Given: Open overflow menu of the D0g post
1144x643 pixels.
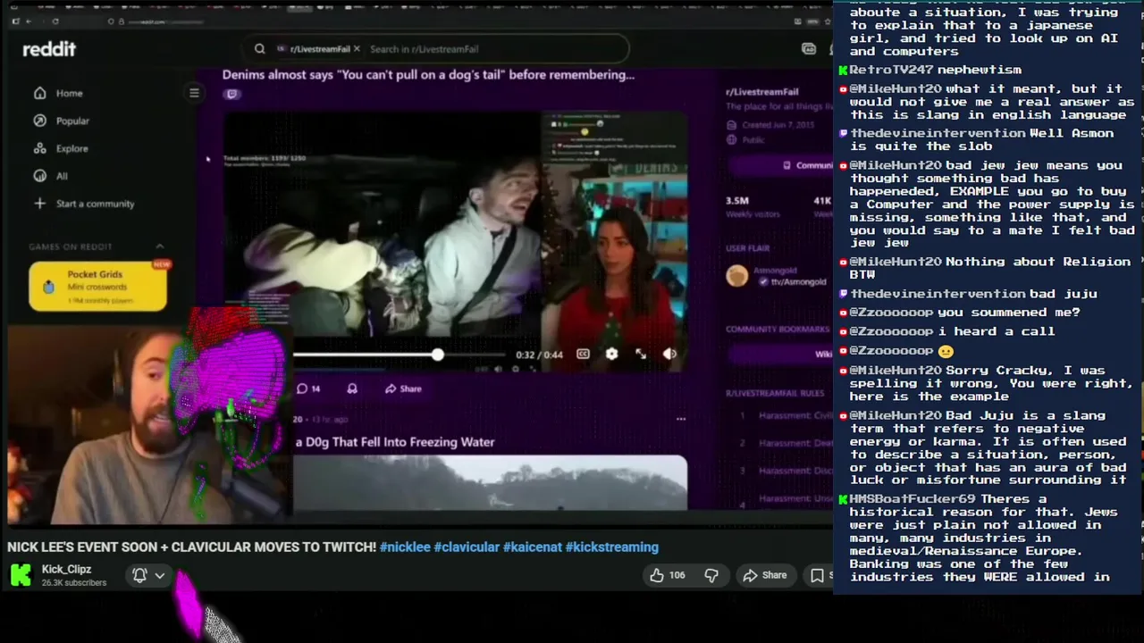Looking at the screenshot, I should click(x=681, y=419).
